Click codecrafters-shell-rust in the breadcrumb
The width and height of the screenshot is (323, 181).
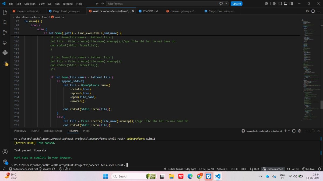(27, 17)
